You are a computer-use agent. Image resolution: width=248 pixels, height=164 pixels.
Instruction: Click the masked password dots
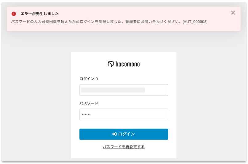(x=86, y=114)
